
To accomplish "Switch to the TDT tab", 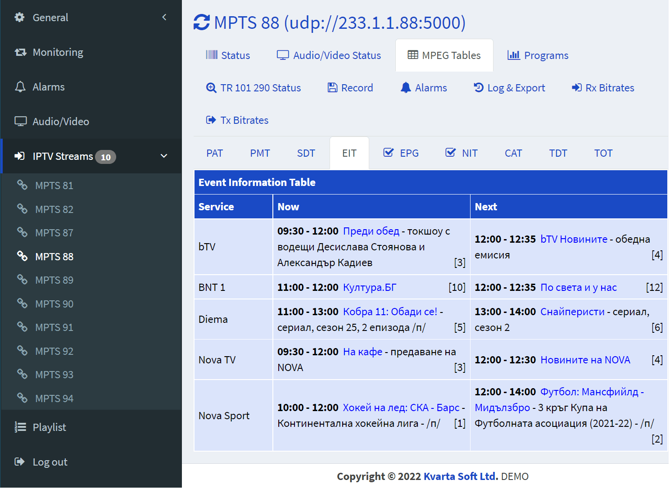I will point(558,153).
